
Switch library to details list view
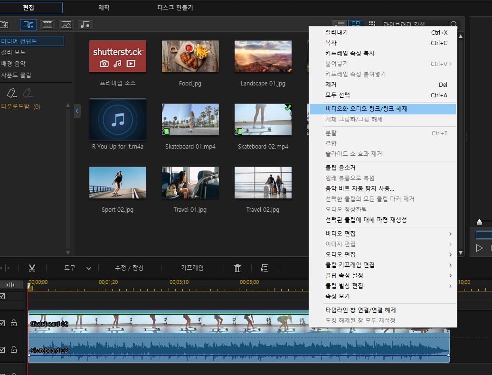coord(339,24)
